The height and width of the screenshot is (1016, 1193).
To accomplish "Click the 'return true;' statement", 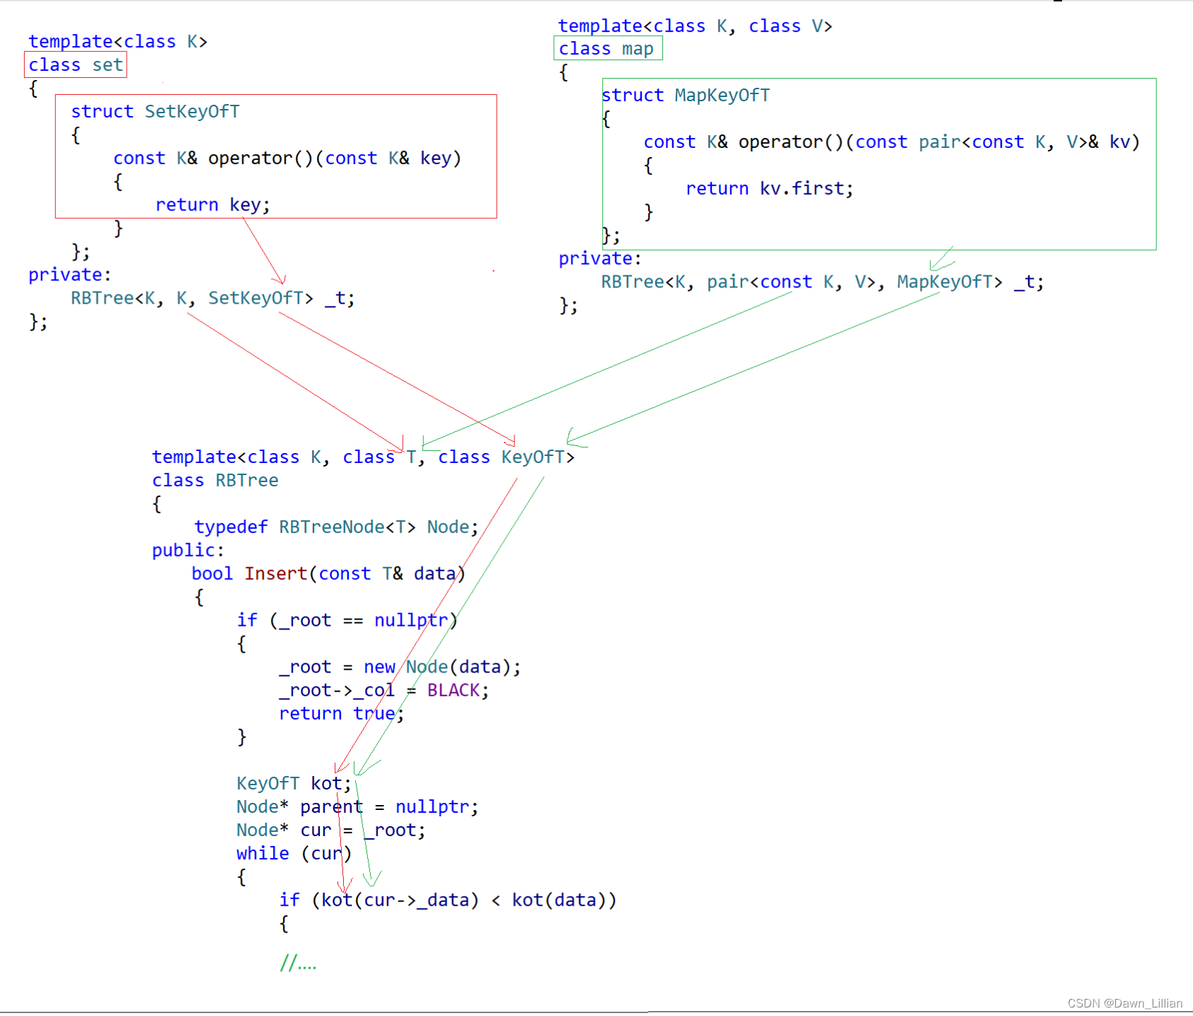I will 342,714.
